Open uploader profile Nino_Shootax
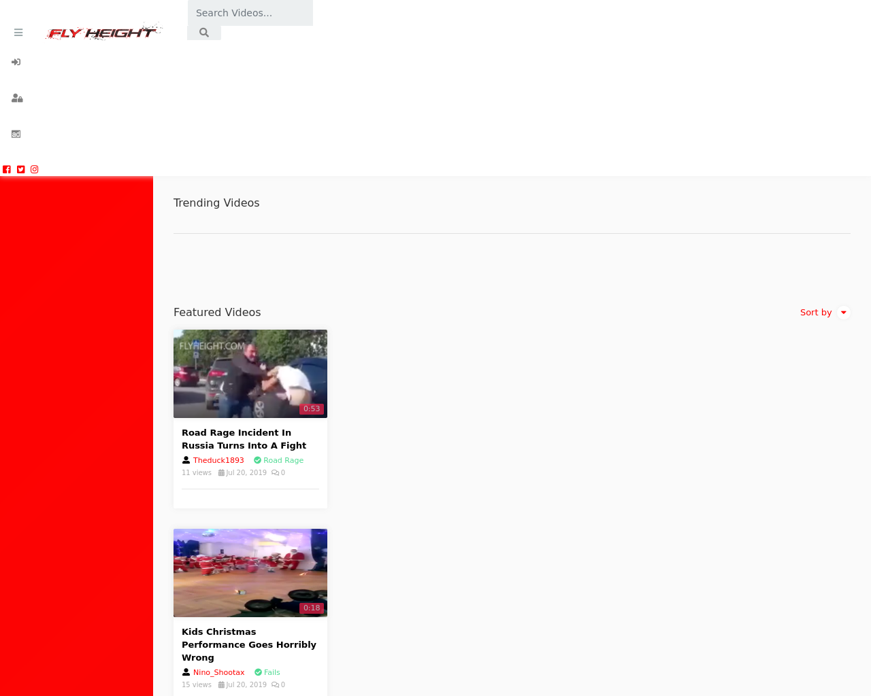871x696 pixels. coord(218,672)
